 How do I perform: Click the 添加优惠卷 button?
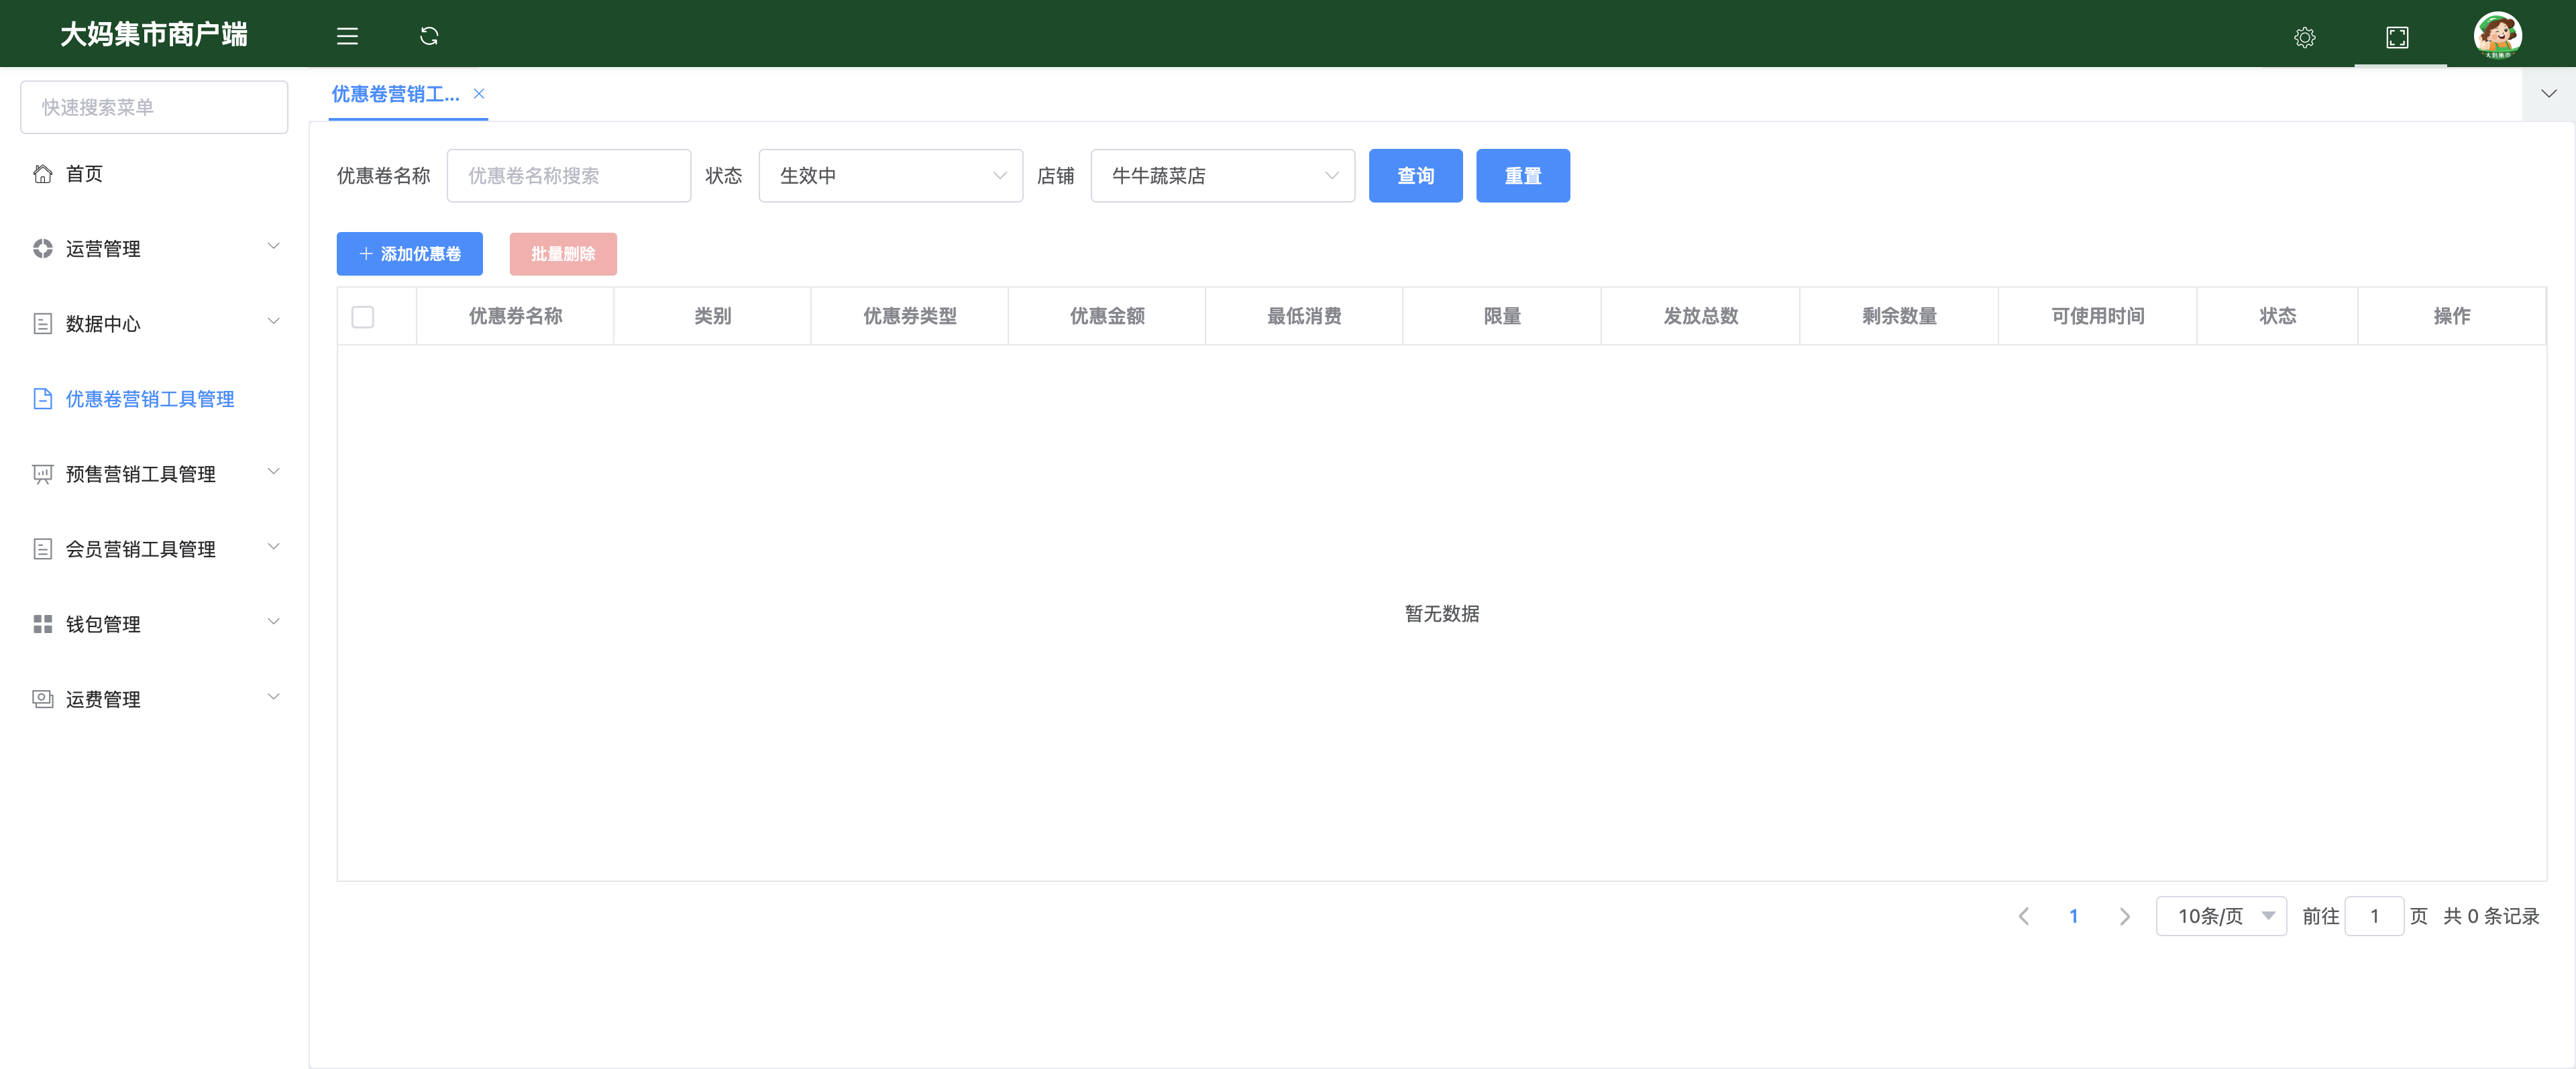click(x=409, y=254)
